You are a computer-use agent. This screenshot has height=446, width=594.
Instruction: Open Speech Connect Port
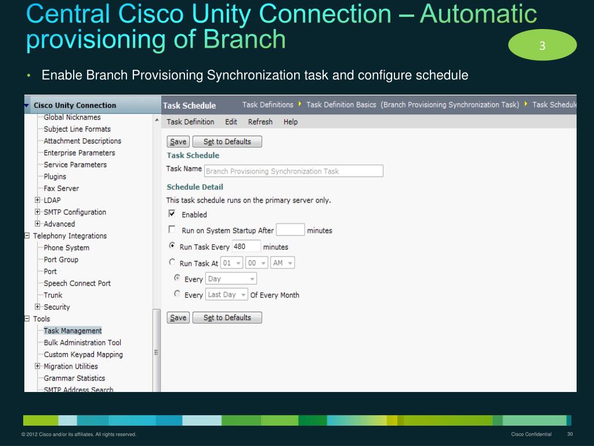pyautogui.click(x=77, y=283)
